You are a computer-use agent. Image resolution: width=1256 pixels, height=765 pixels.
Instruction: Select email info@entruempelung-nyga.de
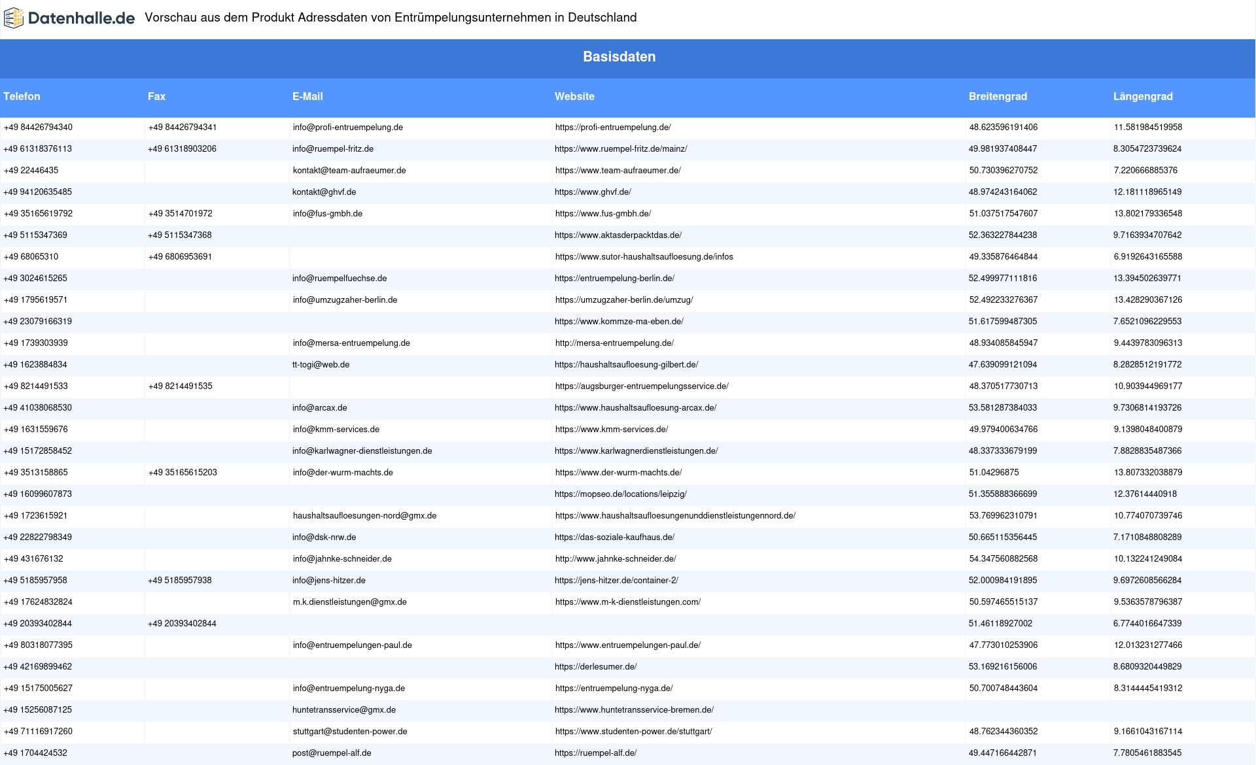[x=349, y=688]
